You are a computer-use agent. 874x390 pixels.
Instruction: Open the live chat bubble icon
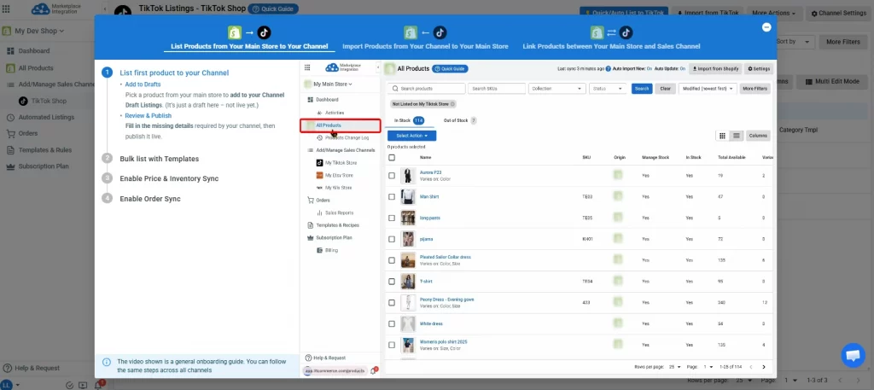click(x=853, y=355)
